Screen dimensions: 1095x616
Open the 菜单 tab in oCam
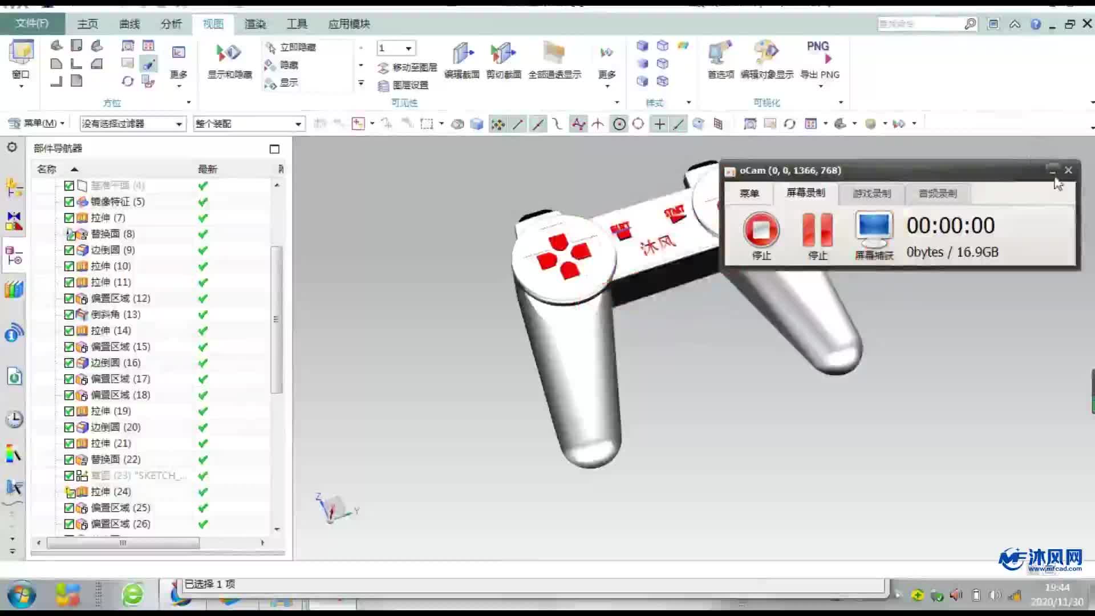point(749,193)
